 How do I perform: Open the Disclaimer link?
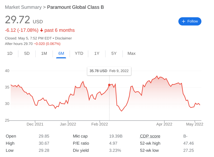[x=63, y=38]
